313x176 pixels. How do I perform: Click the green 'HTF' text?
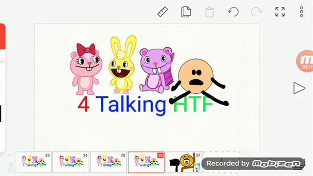click(193, 104)
